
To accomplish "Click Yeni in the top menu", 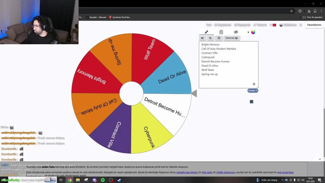I will pos(209,25).
